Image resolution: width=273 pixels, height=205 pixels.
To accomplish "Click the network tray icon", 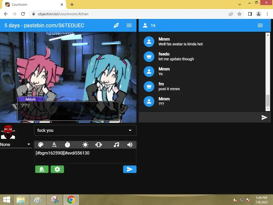I will pos(242,200).
